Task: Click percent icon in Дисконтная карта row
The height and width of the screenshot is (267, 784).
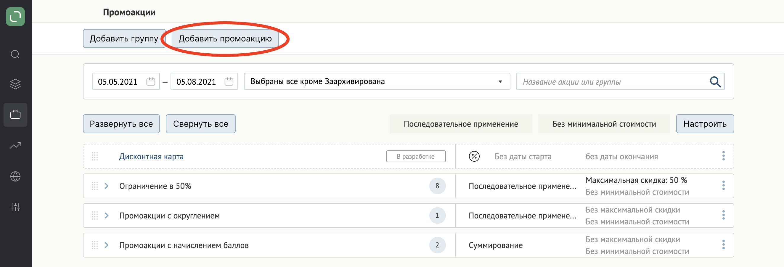Action: pos(474,157)
